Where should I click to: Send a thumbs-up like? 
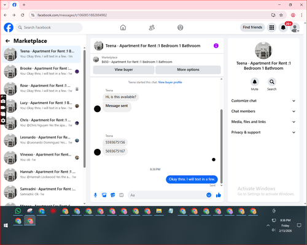click(x=219, y=195)
